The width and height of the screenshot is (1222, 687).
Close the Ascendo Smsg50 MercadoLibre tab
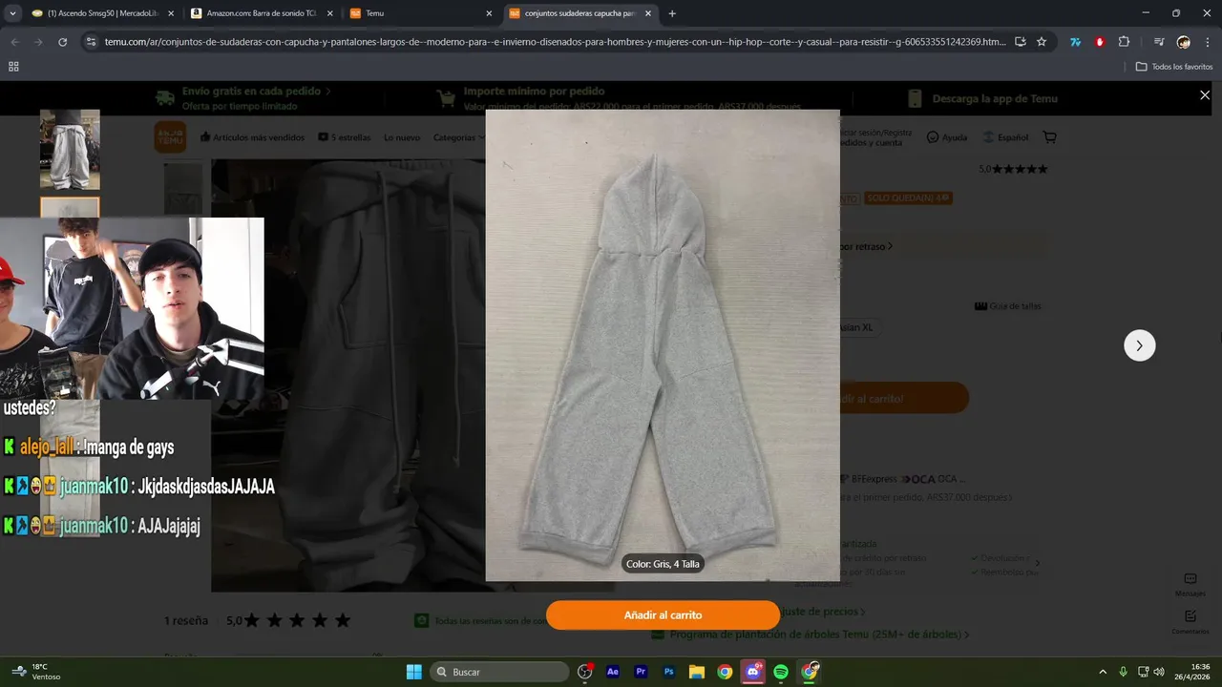171,13
